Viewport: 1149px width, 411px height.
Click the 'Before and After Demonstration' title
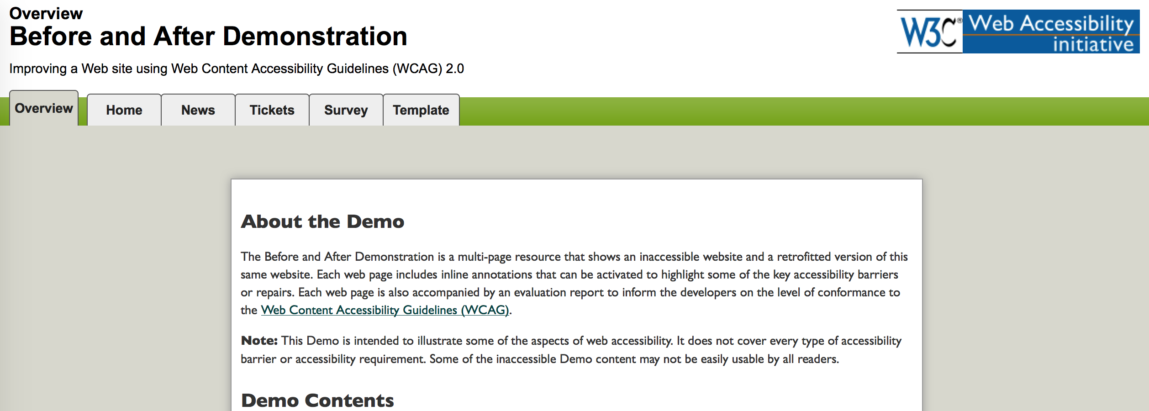208,37
